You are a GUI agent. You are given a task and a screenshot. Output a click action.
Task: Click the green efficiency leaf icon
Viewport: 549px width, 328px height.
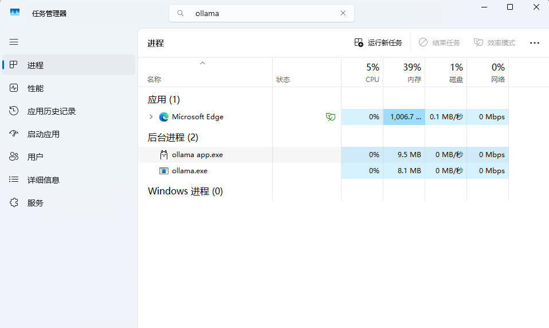(331, 117)
